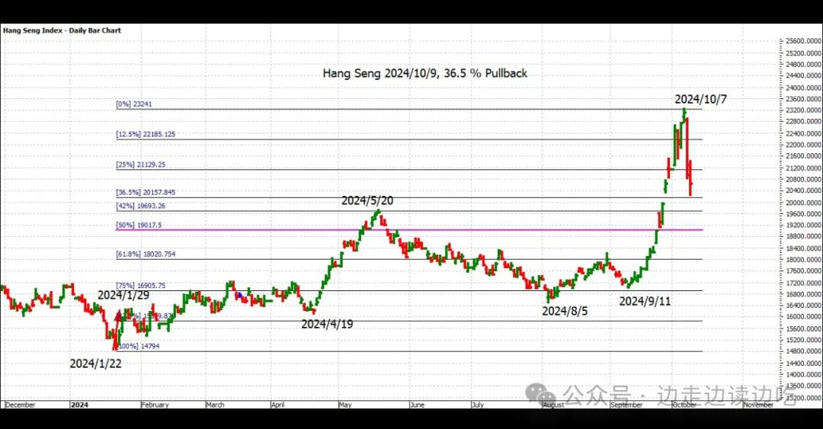Click the 15200.0000 price axis value
823x429 pixels.
[x=804, y=341]
